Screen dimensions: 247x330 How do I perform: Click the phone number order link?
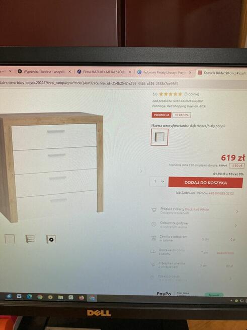pos(221,193)
